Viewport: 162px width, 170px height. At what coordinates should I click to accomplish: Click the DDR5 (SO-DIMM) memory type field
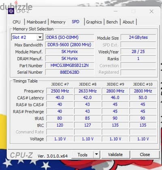70,38
